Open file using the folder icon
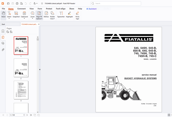 click(8, 4)
